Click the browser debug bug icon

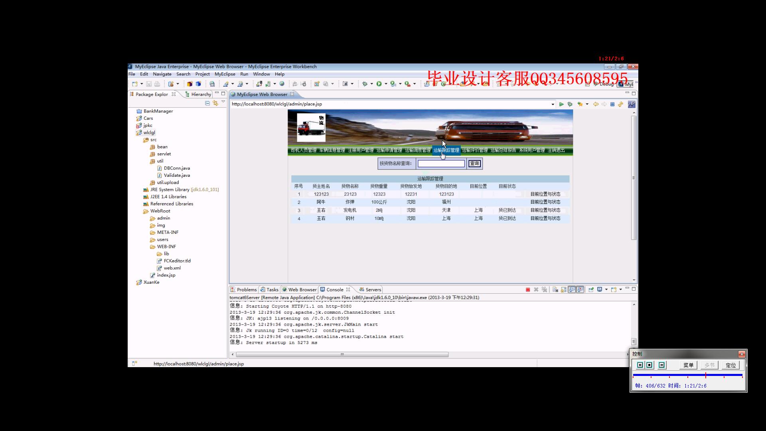(570, 104)
